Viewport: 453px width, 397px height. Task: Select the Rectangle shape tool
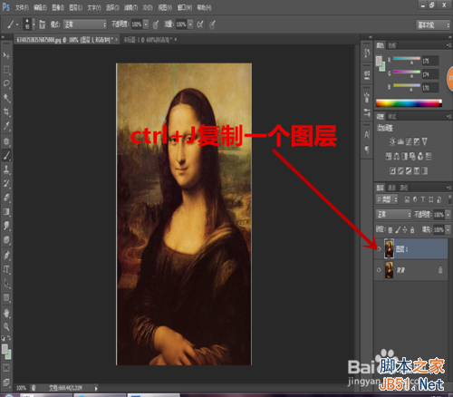click(x=6, y=297)
